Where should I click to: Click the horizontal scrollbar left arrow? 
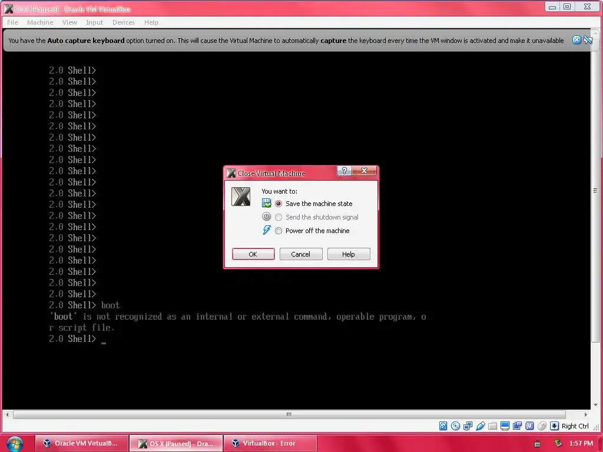tap(7, 414)
